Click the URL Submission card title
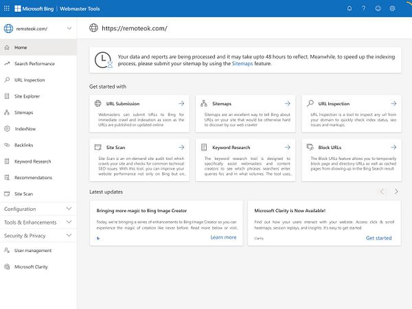 point(123,104)
